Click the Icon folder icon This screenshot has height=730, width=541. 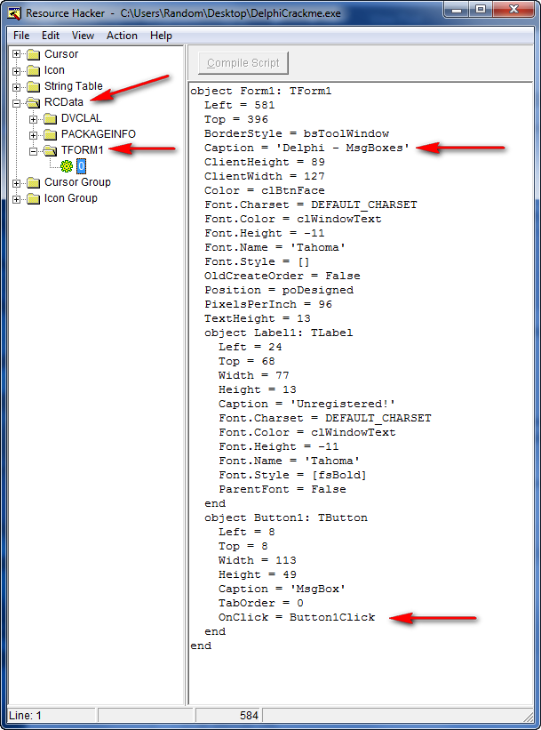pyautogui.click(x=34, y=70)
